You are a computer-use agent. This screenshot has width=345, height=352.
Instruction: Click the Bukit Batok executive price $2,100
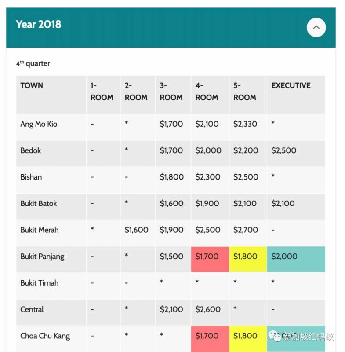pos(283,203)
